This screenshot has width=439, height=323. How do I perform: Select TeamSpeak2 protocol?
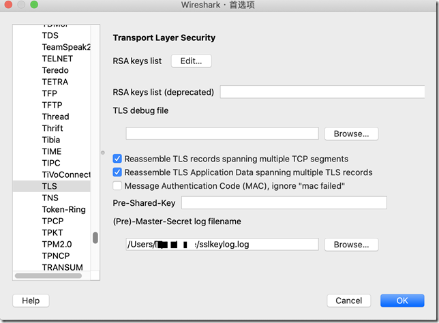(x=52, y=47)
